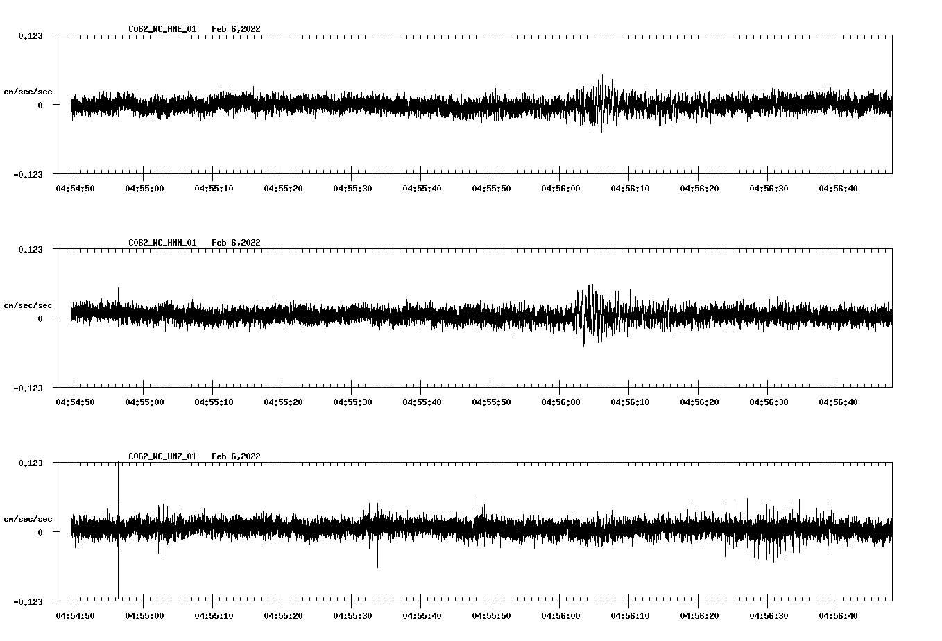Click the zero baseline label of HNZ axis
942x641 pixels.
[40, 532]
